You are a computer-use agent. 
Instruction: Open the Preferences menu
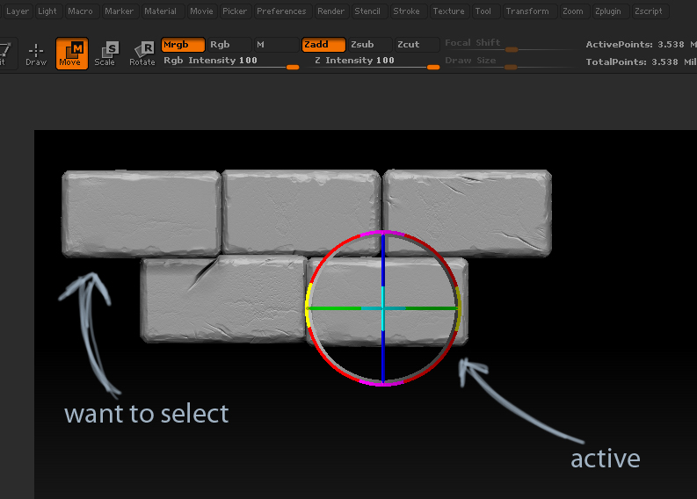tap(281, 11)
